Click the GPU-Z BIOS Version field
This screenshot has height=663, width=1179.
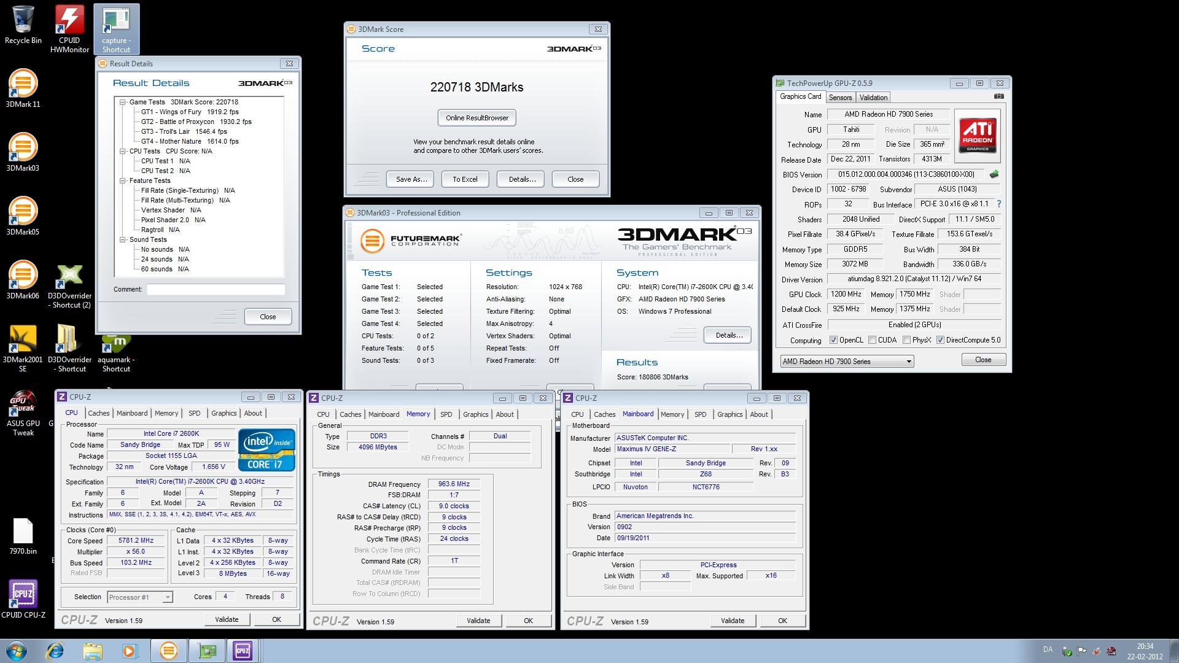(906, 174)
